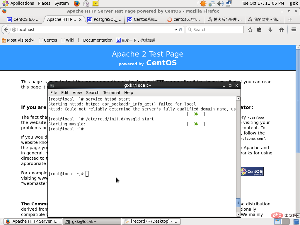Screen dimensions: 300x225
Task: Click the terminal scrollbar thumb
Action: coord(238,203)
